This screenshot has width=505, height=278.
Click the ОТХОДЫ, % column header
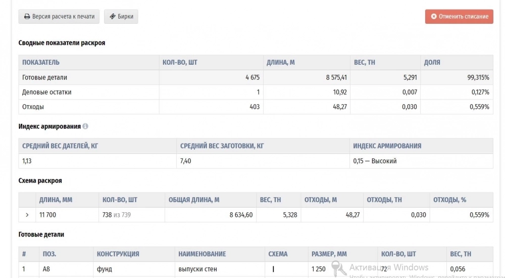[449, 200]
